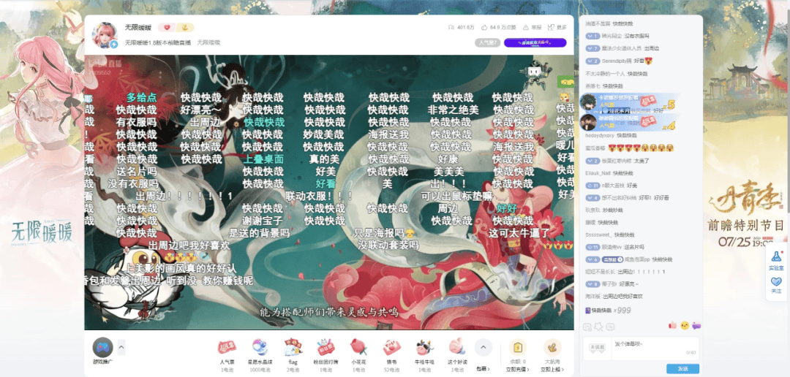Image resolution: width=790 pixels, height=377 pixels.
Task: Click the 游戏推广 gamepad icon
Action: coord(103,347)
